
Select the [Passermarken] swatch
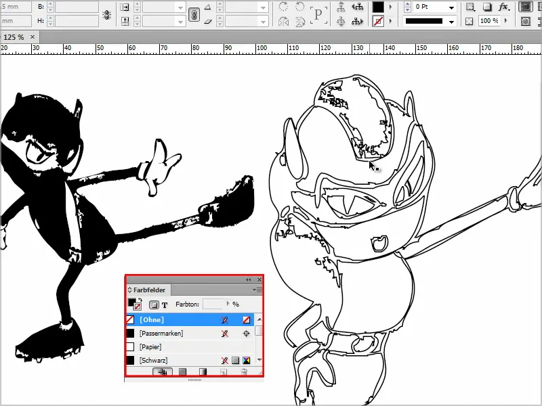(x=190, y=334)
